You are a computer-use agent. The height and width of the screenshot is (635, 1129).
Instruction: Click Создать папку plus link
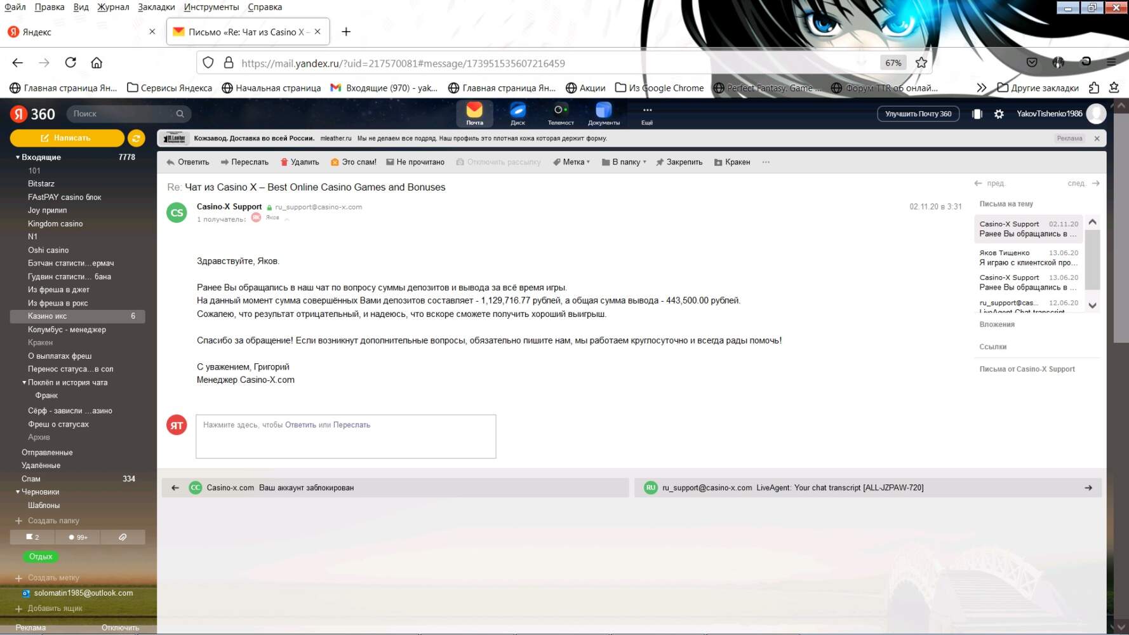tap(47, 521)
